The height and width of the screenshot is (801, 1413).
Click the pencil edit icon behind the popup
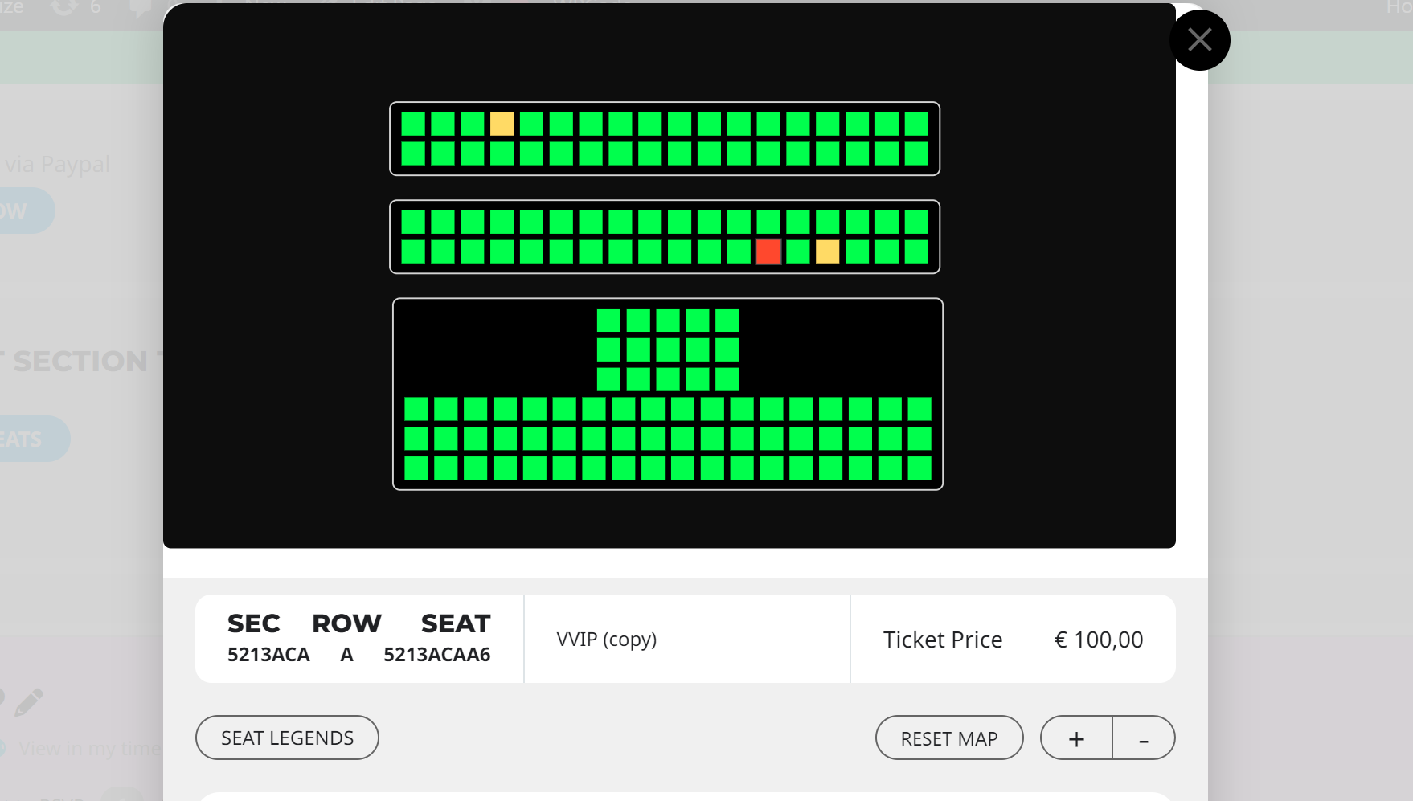click(x=28, y=702)
